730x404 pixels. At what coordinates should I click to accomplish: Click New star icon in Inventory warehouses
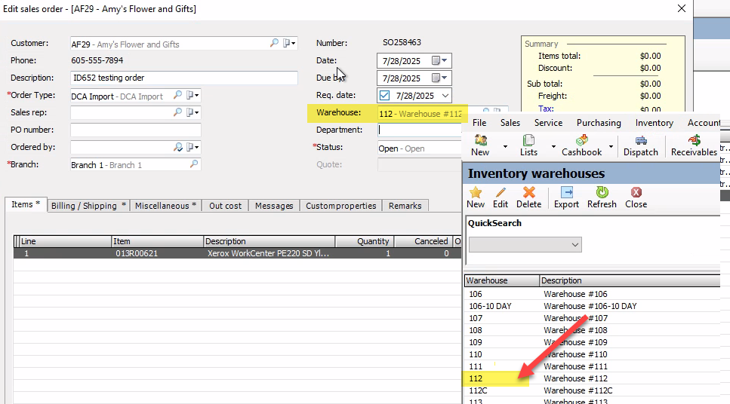(x=476, y=197)
